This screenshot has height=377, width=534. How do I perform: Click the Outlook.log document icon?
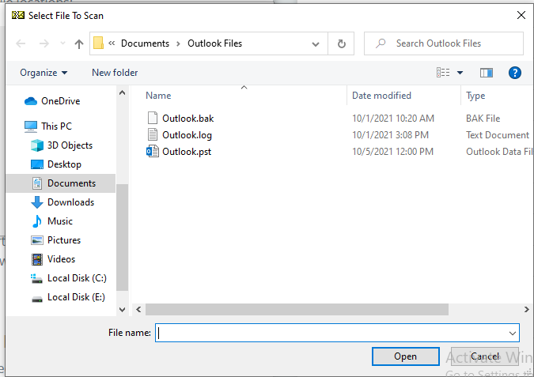(153, 134)
